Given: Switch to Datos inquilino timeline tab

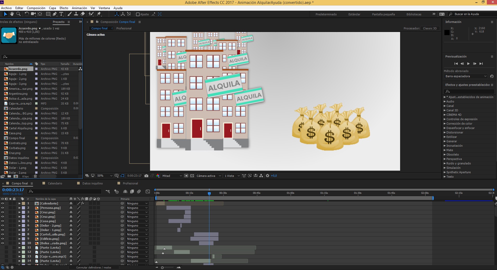Looking at the screenshot, I should 92,183.
